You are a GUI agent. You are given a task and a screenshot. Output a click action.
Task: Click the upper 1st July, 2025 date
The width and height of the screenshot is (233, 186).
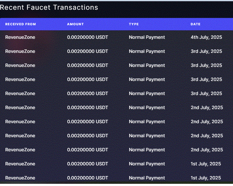(x=206, y=164)
